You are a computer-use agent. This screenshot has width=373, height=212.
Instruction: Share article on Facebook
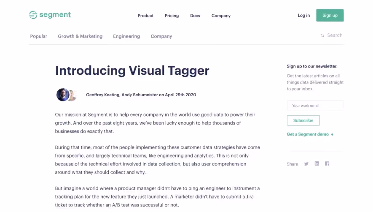click(327, 163)
